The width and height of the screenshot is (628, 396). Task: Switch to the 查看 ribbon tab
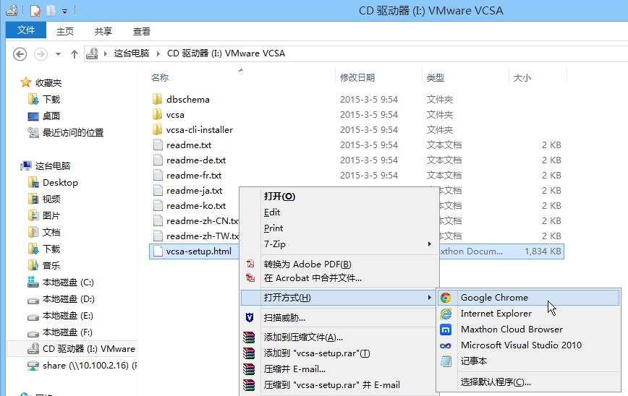[141, 31]
